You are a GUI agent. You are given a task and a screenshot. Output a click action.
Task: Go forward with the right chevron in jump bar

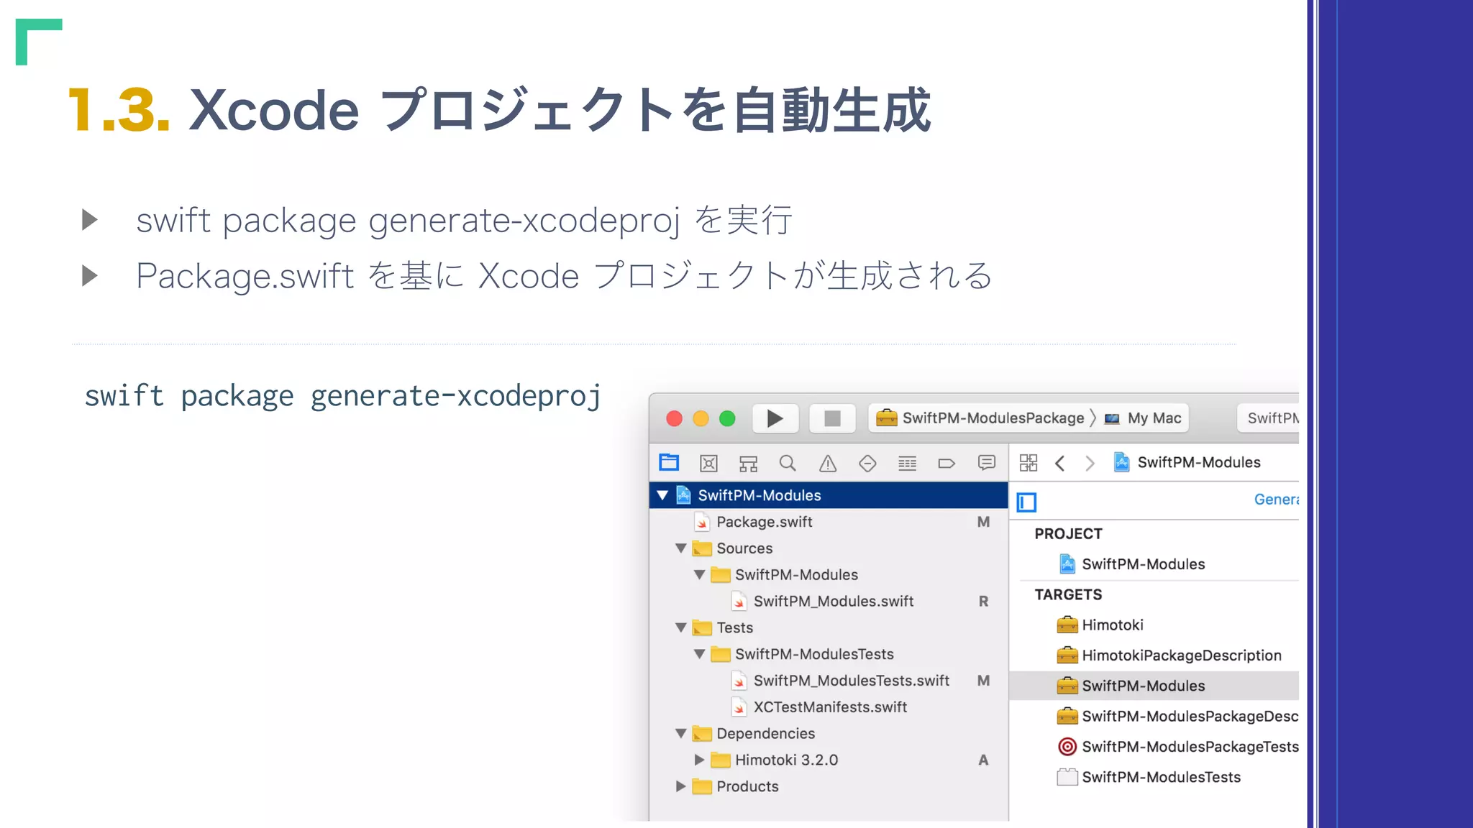pyautogui.click(x=1090, y=464)
